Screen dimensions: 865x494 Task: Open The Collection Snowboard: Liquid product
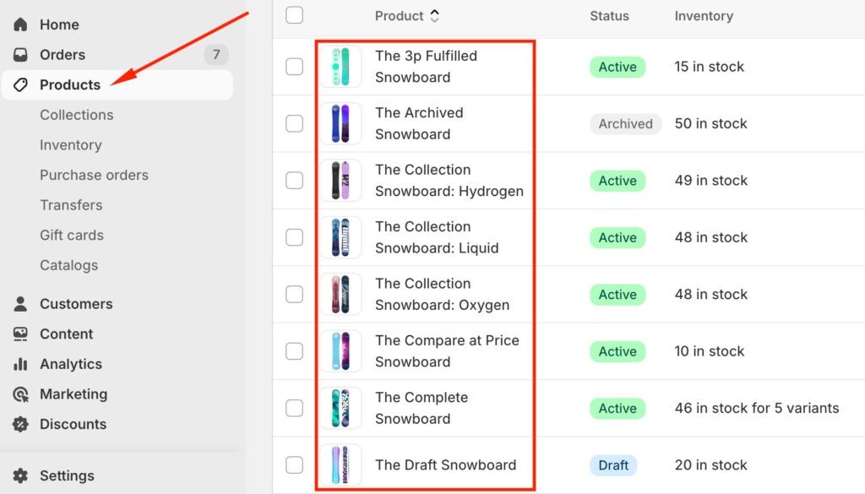click(x=437, y=237)
